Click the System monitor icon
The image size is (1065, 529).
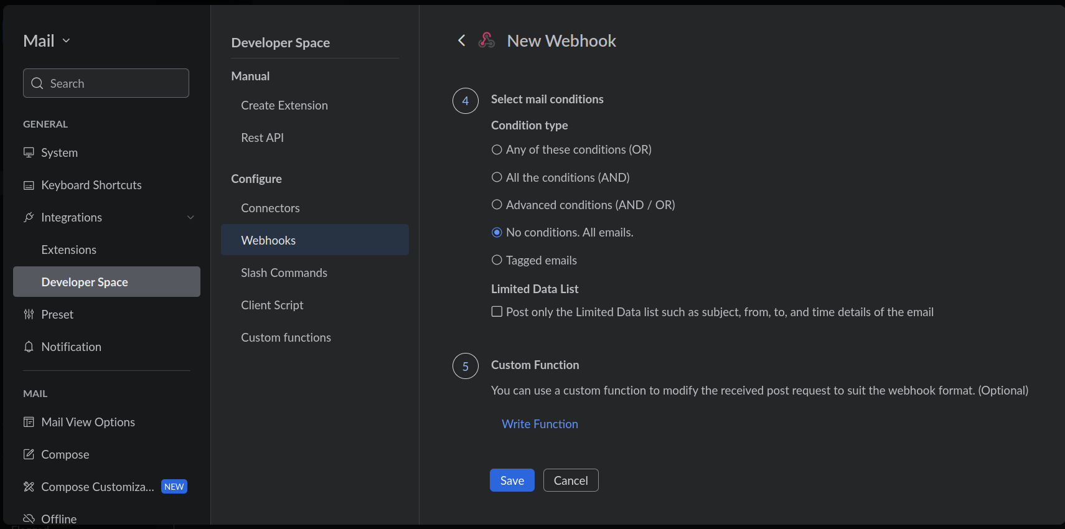tap(29, 152)
